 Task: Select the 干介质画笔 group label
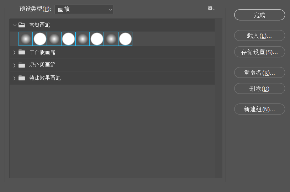coord(42,52)
